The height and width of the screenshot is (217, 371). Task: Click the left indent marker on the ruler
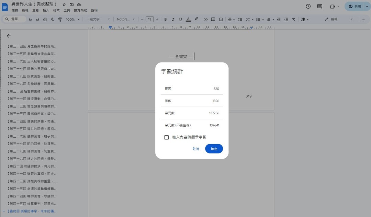(x=110, y=27)
